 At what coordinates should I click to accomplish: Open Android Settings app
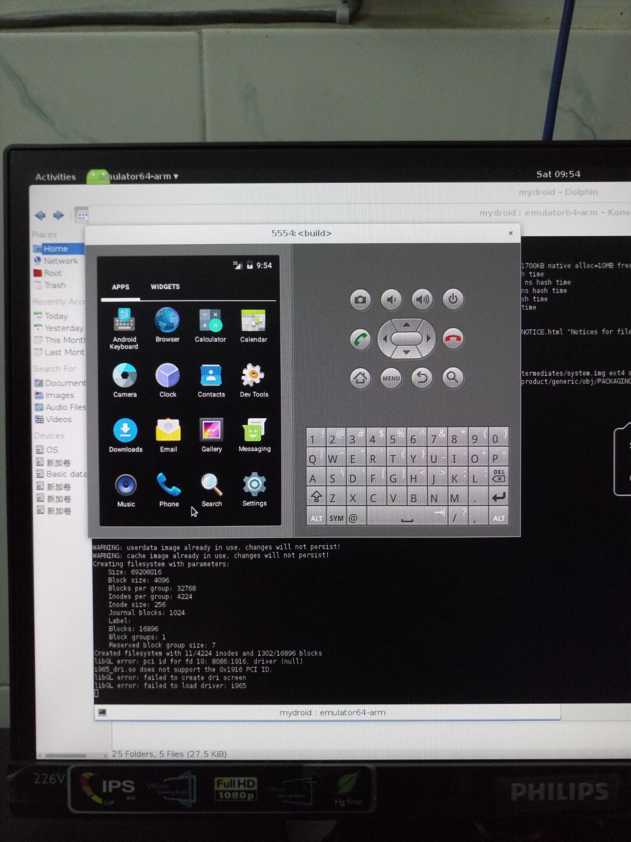254,489
